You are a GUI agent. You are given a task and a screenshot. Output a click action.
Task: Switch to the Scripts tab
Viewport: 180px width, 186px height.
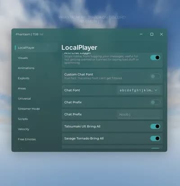point(23,119)
